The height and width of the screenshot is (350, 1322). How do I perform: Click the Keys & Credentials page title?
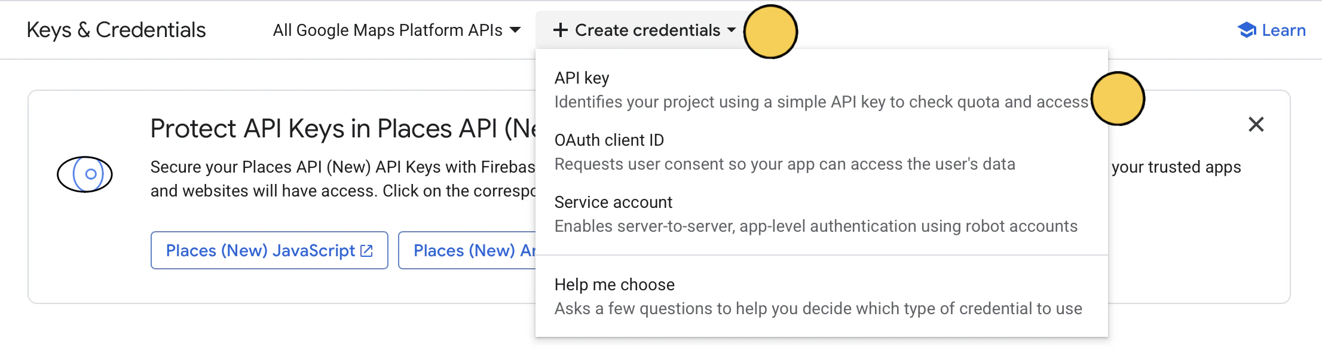point(116,30)
